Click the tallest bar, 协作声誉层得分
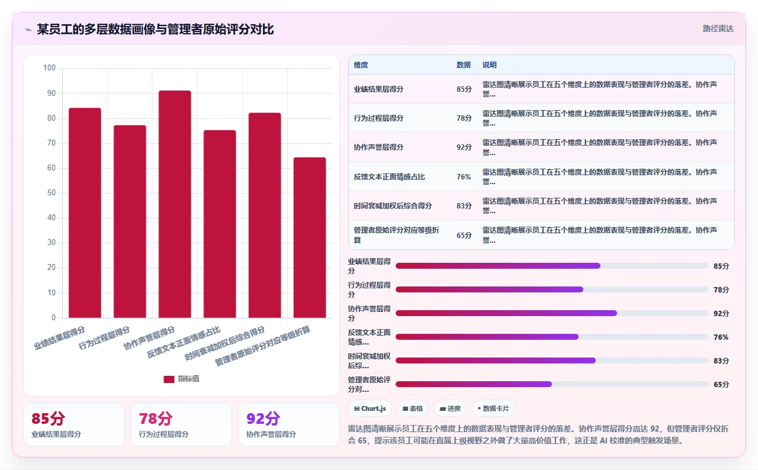 coord(175,204)
